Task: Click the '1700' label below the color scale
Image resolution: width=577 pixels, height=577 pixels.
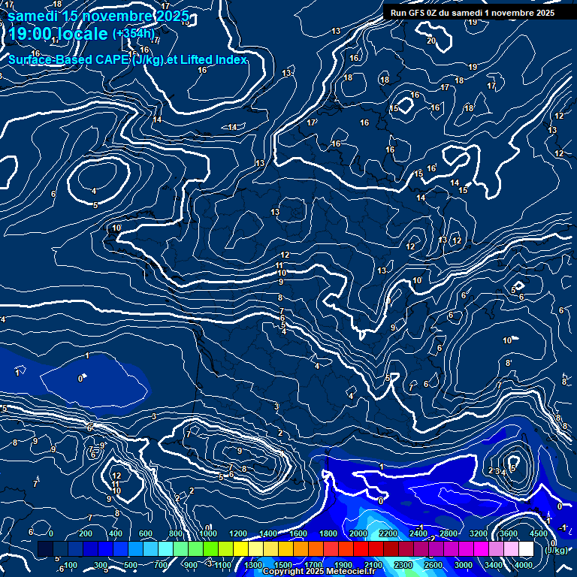Action: click(313, 565)
